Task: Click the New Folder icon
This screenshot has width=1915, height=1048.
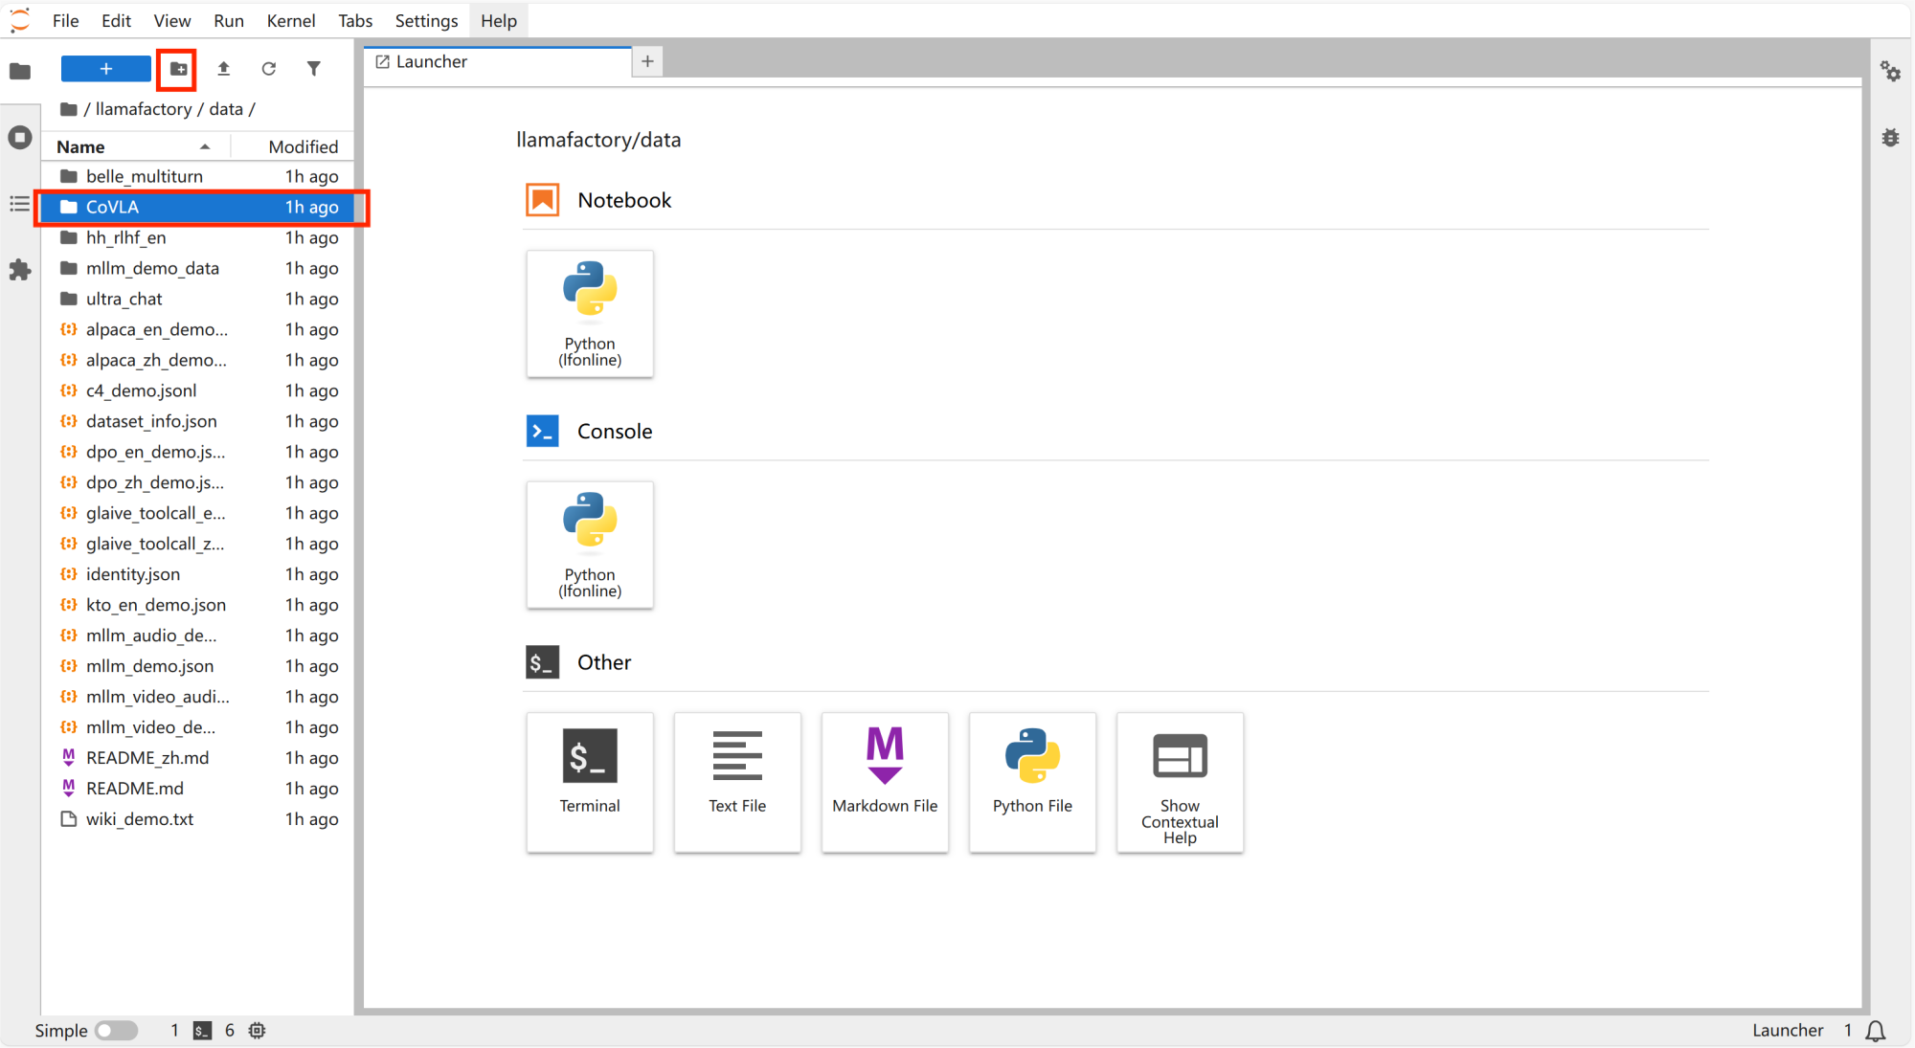Action: [177, 69]
